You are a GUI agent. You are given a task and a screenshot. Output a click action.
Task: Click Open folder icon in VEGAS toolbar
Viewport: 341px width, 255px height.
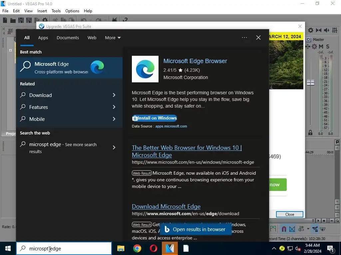click(x=13, y=20)
